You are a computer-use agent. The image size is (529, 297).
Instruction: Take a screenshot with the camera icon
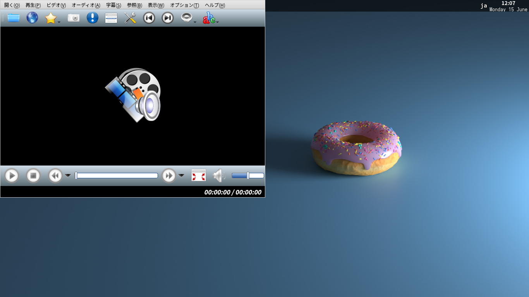click(x=74, y=18)
